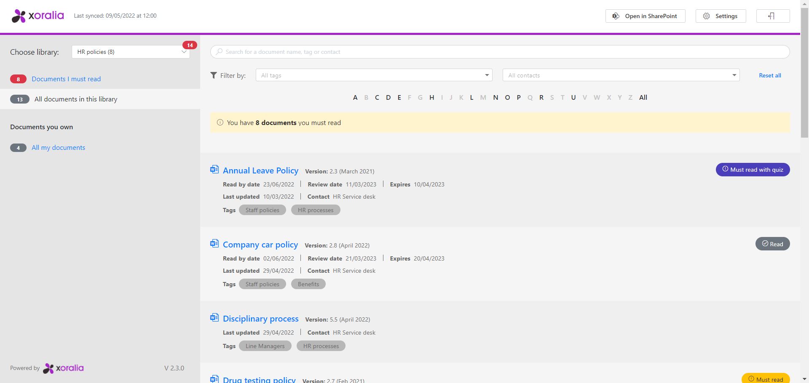
Task: Click the filter funnel icon
Action: click(x=214, y=75)
